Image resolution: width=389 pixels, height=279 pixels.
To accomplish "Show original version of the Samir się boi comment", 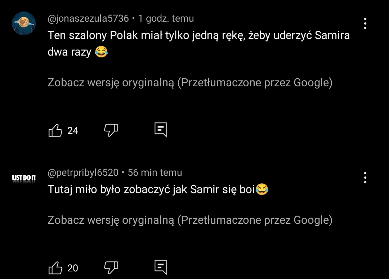I will click(190, 220).
